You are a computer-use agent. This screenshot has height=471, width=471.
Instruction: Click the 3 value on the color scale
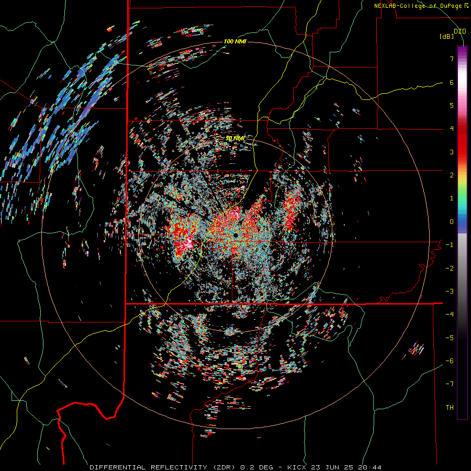[452, 152]
